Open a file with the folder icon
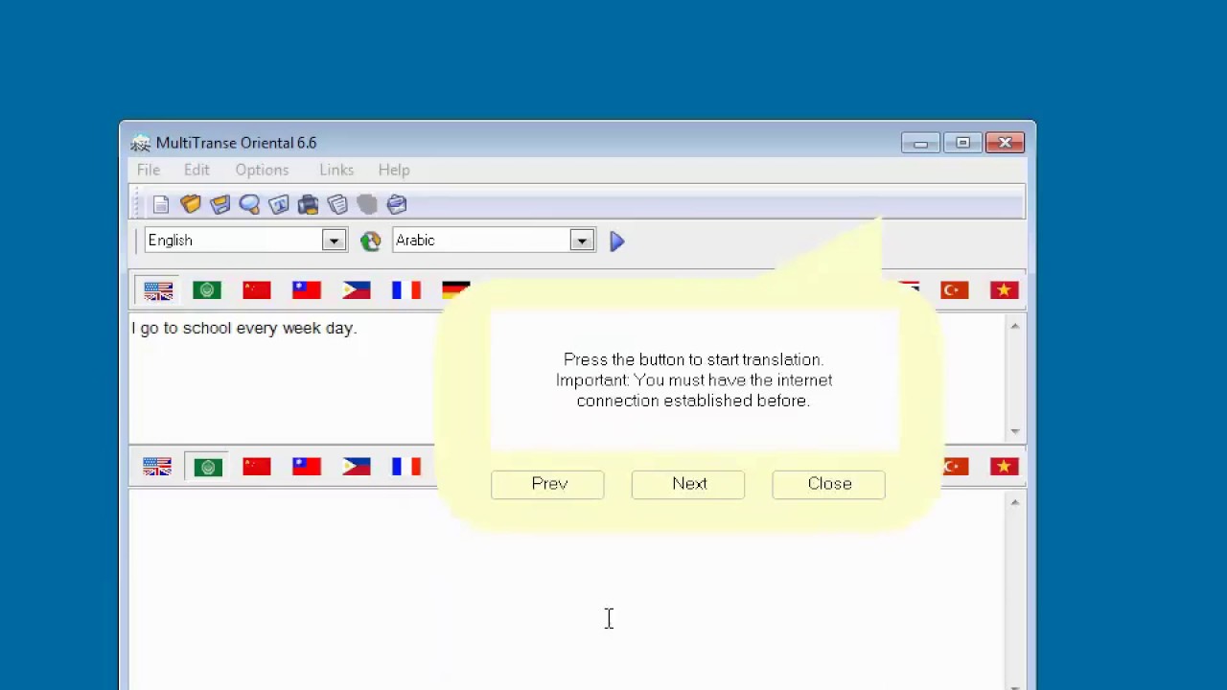The image size is (1227, 690). coord(190,204)
